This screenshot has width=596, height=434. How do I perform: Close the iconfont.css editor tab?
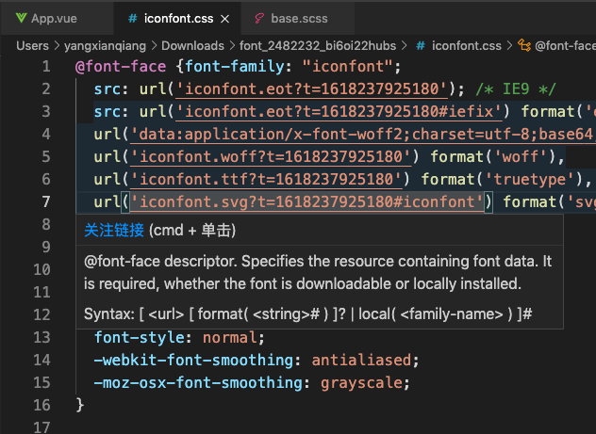pos(222,18)
